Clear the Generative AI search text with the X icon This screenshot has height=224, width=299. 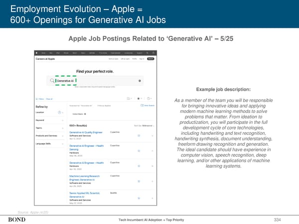pyautogui.click(x=140, y=80)
